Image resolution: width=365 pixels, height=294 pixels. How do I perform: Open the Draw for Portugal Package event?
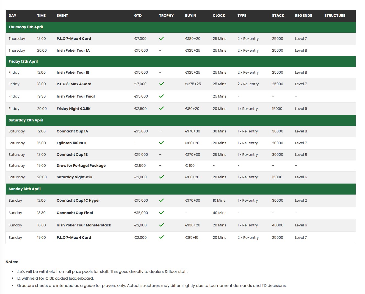pyautogui.click(x=81, y=166)
